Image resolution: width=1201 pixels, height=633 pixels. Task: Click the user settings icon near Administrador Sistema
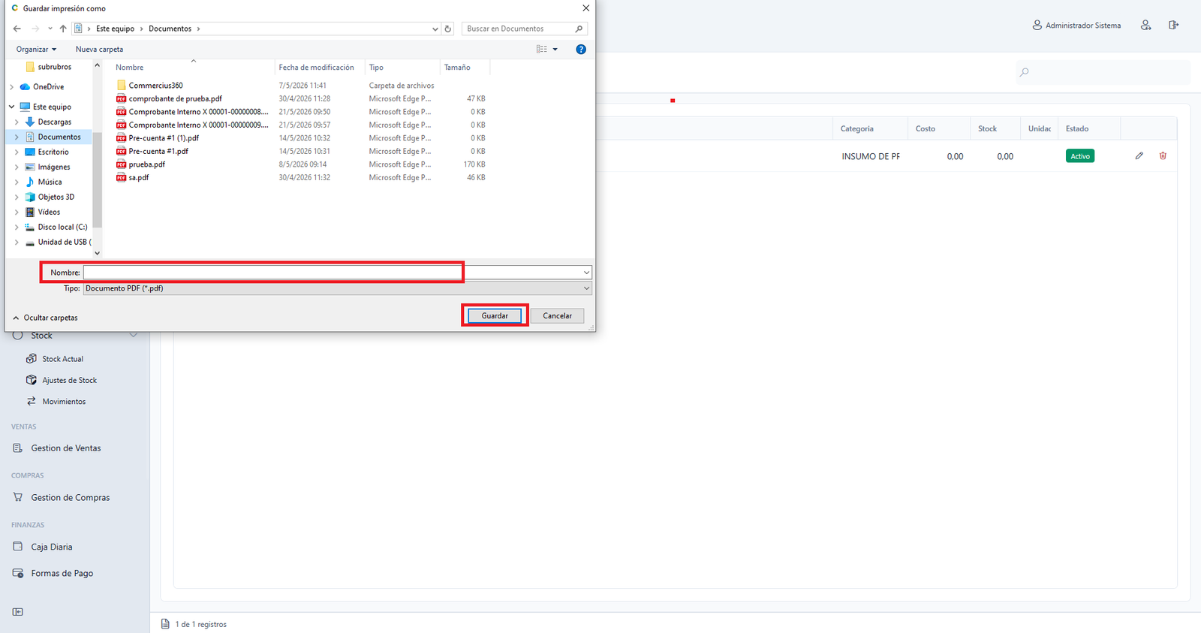point(1145,25)
